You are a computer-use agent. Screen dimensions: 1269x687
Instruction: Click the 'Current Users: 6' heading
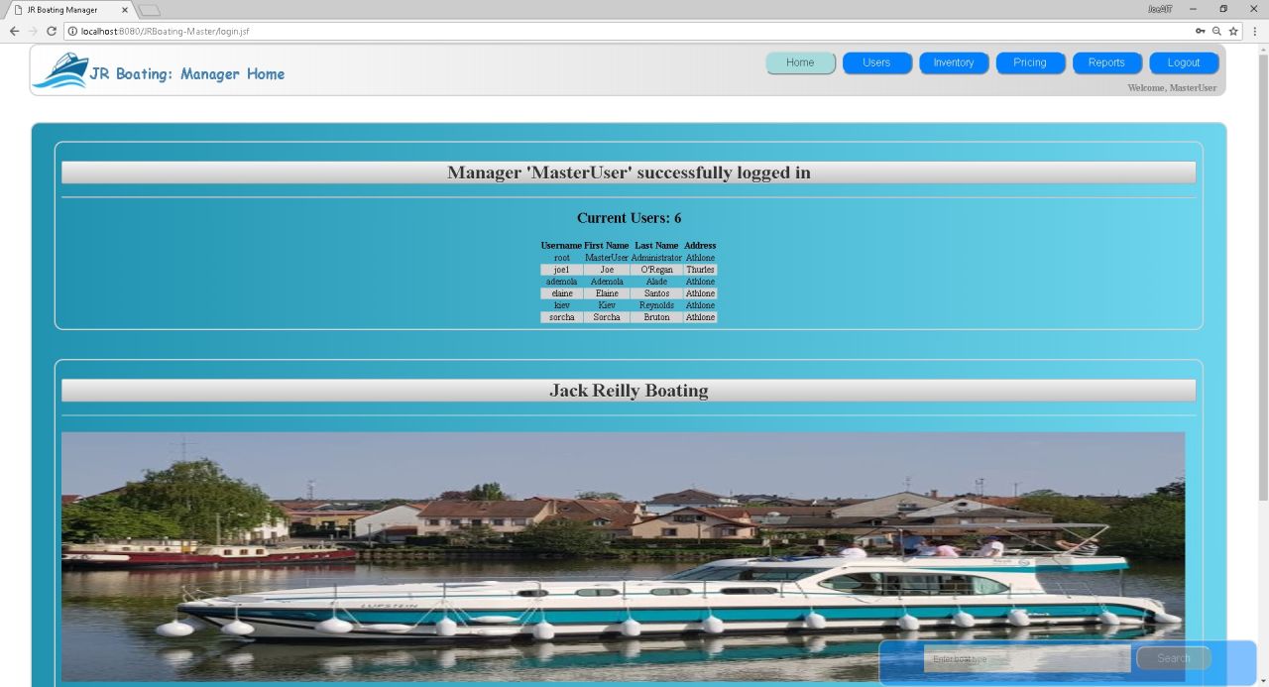coord(629,218)
